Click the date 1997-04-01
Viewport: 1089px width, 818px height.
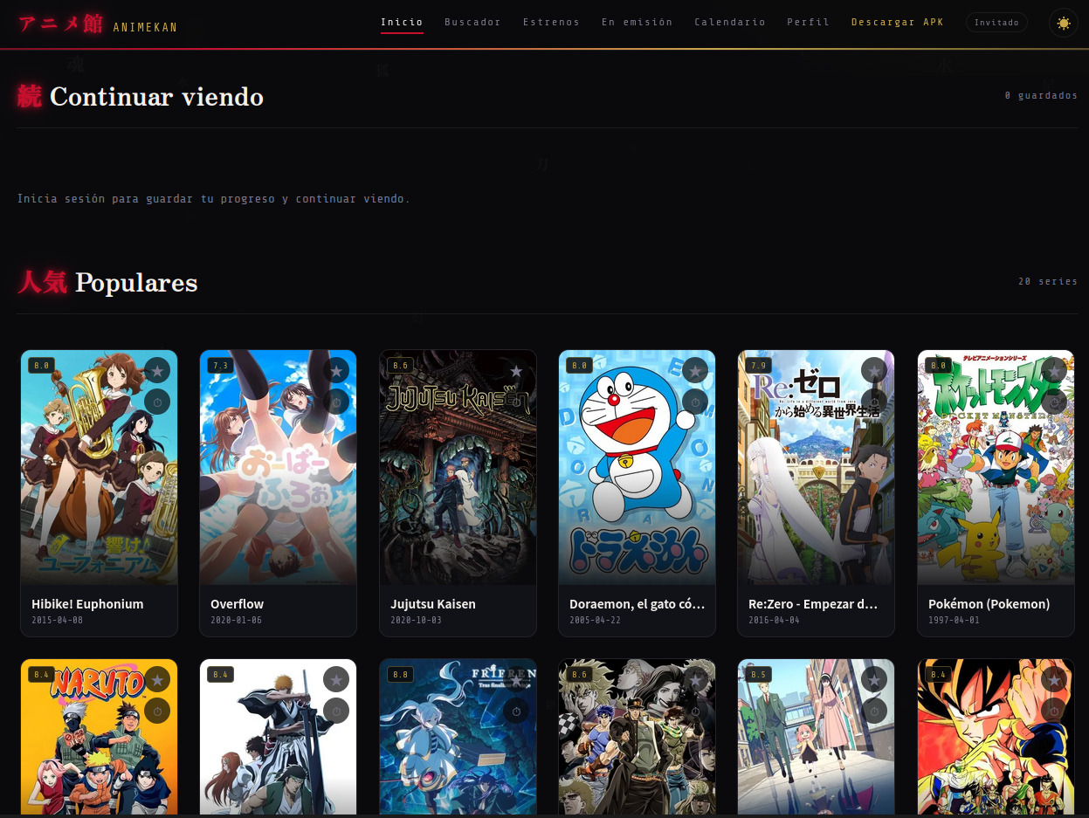[x=954, y=621]
